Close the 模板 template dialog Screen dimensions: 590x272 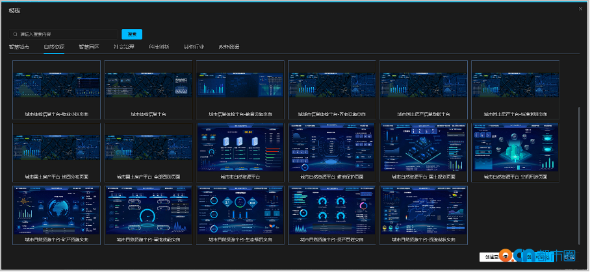[x=580, y=8]
